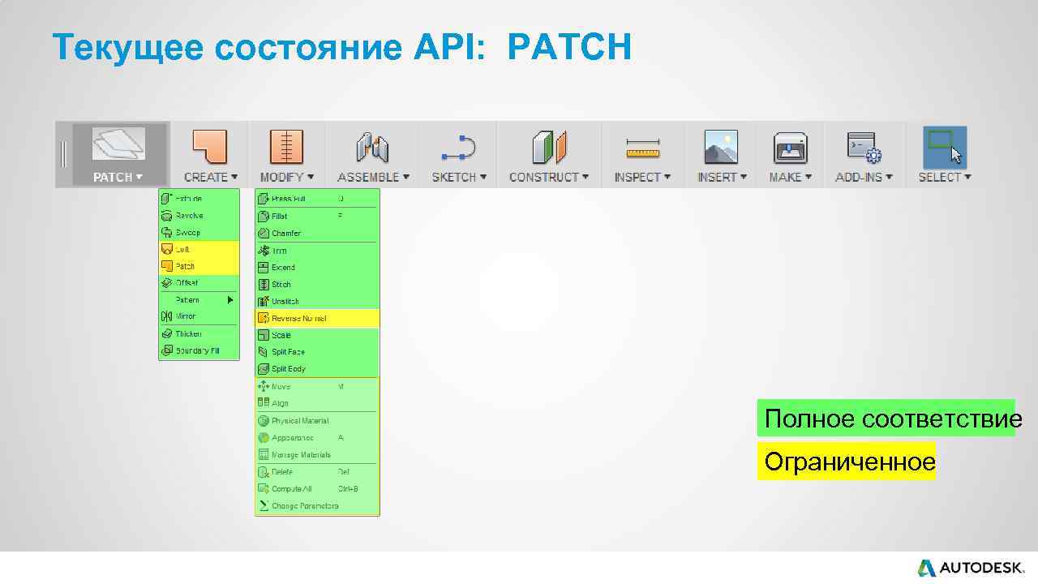Click the AUTODESK logo link
This screenshot has width=1038, height=584.
point(970,565)
